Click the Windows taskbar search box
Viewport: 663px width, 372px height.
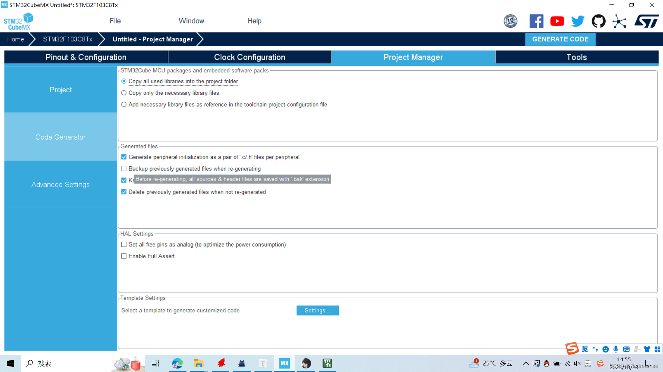pyautogui.click(x=83, y=363)
